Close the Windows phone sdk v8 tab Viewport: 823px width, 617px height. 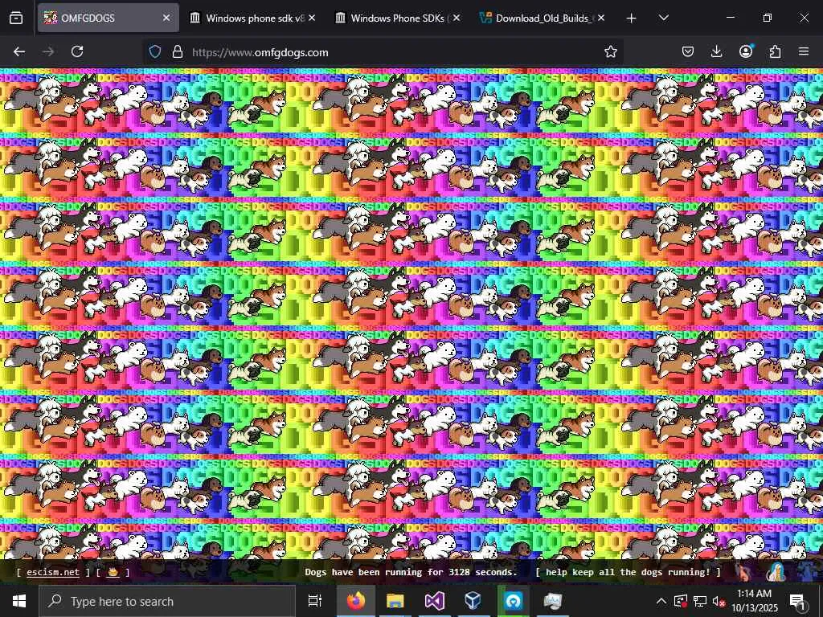click(312, 18)
